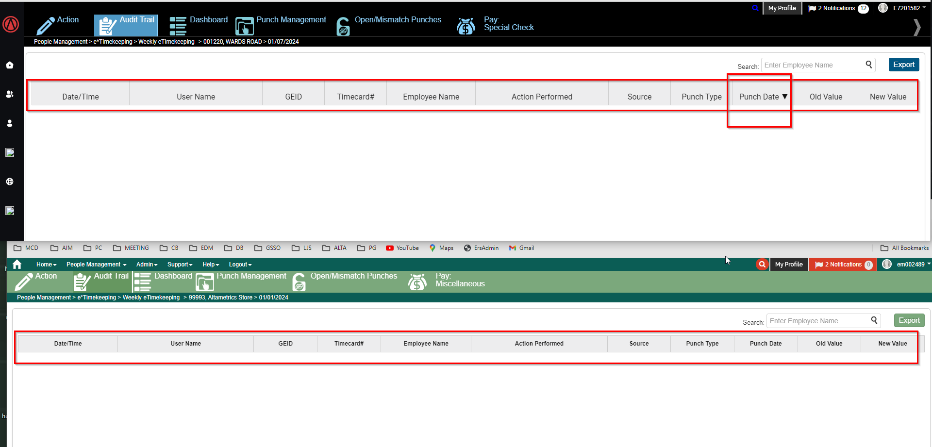Click the right chevron arrow at top toolbar end
932x447 pixels.
click(x=917, y=27)
